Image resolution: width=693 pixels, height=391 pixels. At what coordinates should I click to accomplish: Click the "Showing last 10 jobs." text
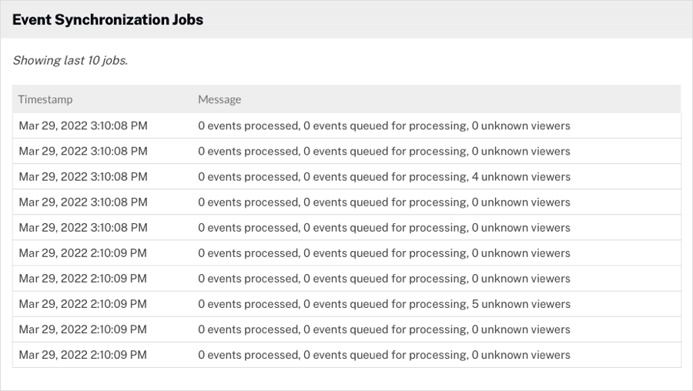coord(70,61)
